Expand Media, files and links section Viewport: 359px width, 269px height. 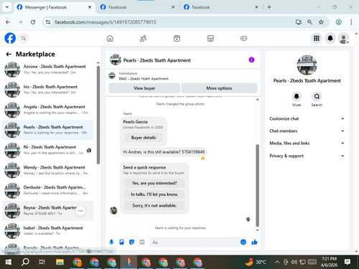[x=307, y=143]
